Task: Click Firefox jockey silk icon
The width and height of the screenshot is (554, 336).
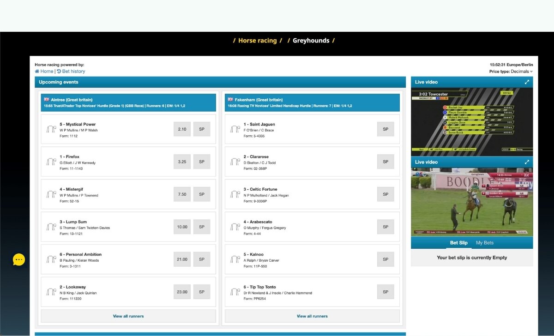Action: point(51,162)
